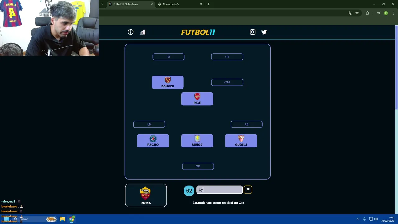
Task: Open the game info icon
Action: coord(131,32)
